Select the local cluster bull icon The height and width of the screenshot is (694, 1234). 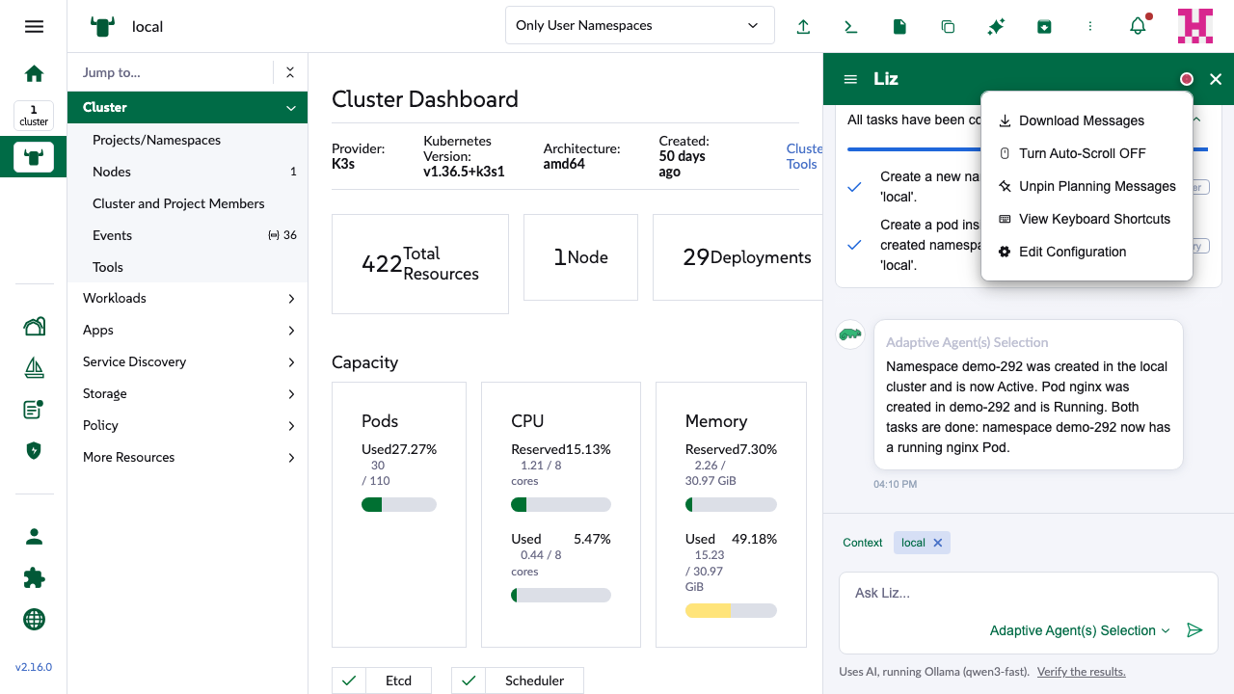[x=34, y=157]
